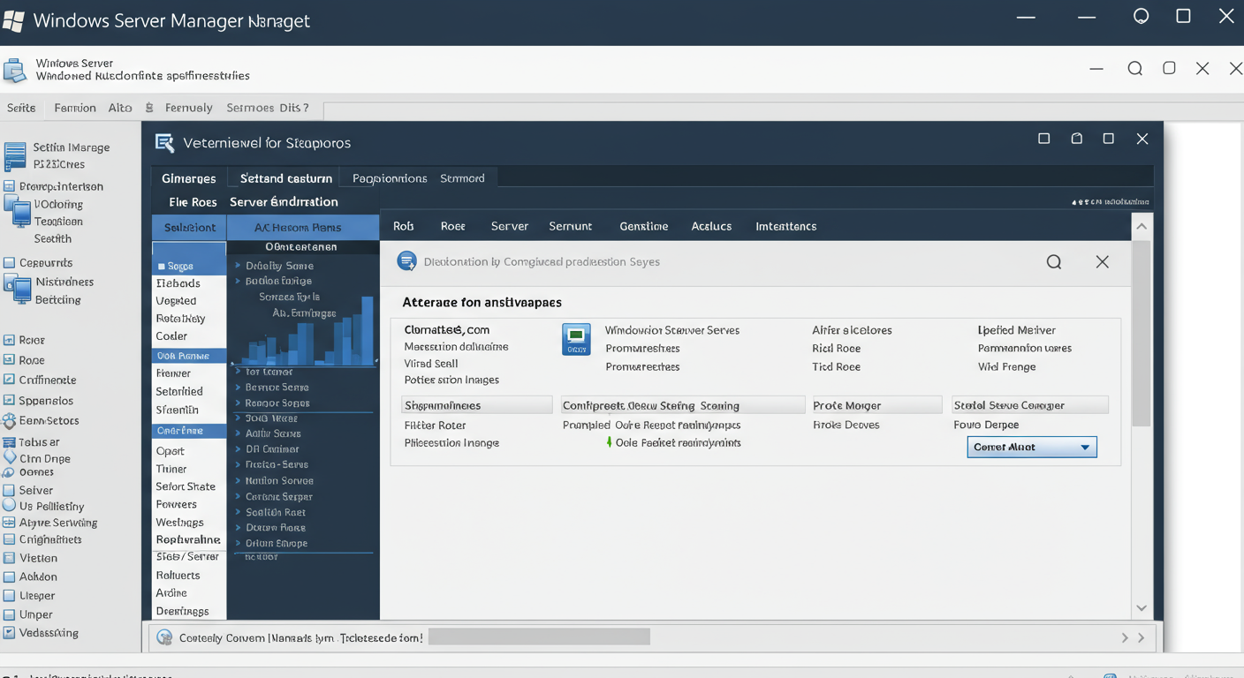1244x678 pixels.
Task: Dismiss the notification banner with its X
Action: coord(1102,262)
